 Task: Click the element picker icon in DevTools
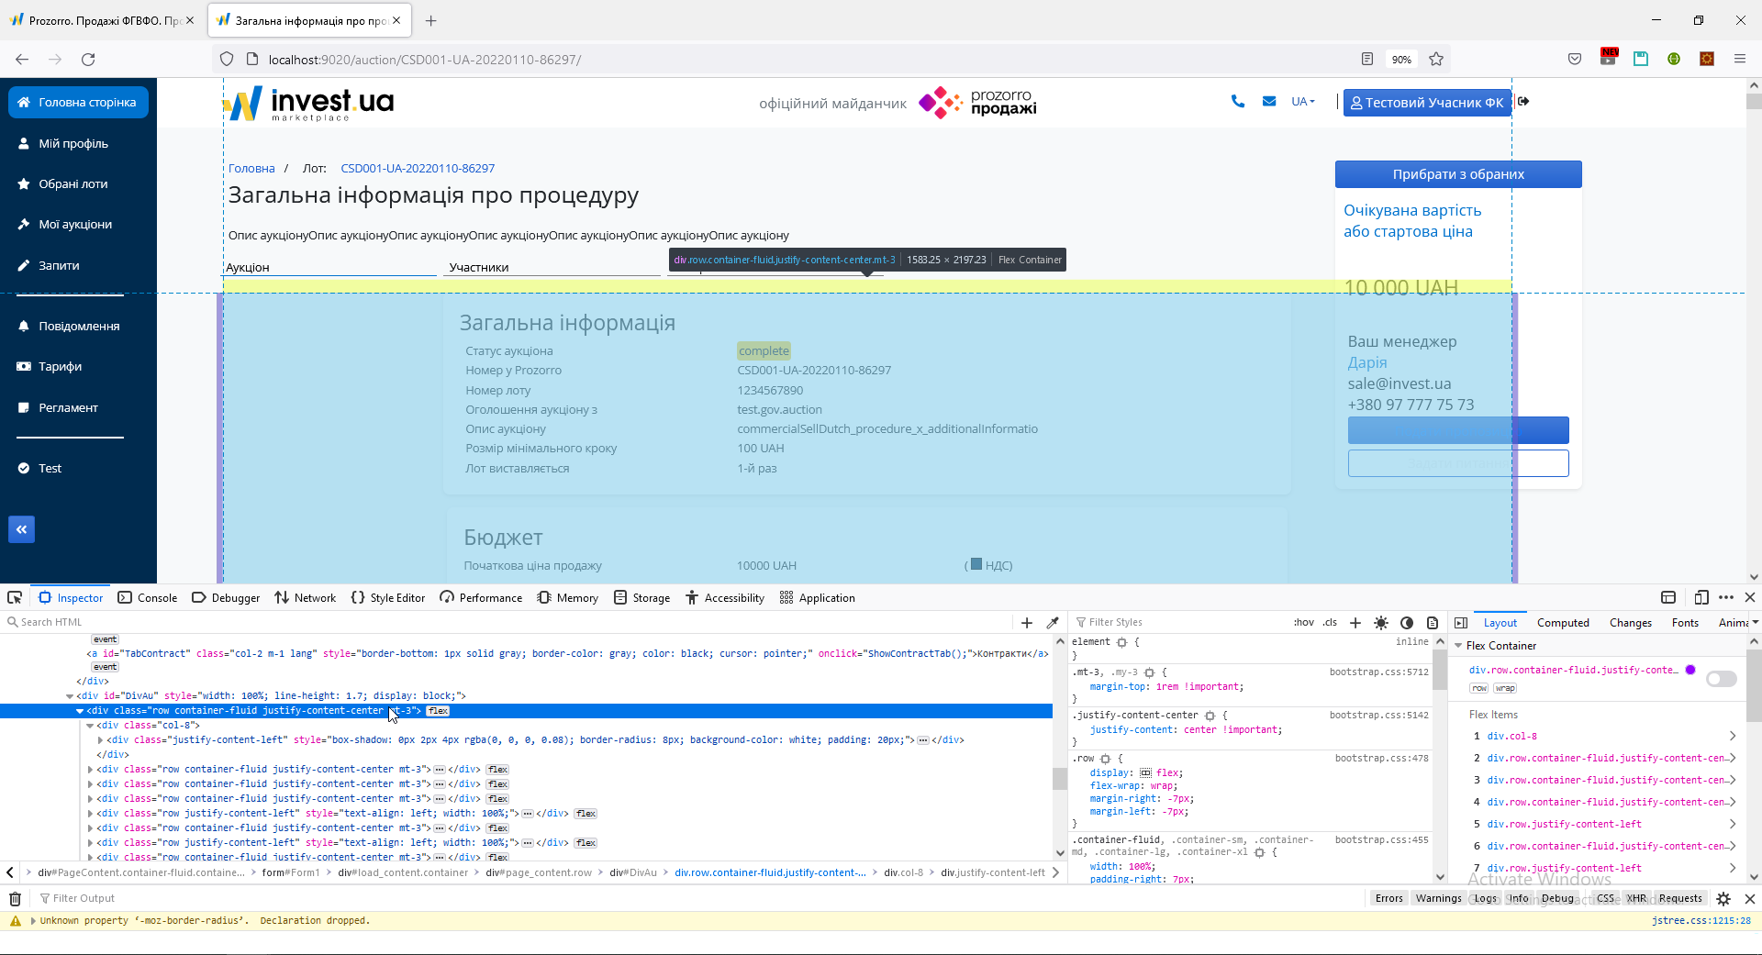point(15,597)
